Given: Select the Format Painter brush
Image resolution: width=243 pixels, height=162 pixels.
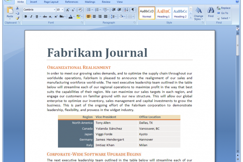Looking at the screenshot, I should coord(17,17).
